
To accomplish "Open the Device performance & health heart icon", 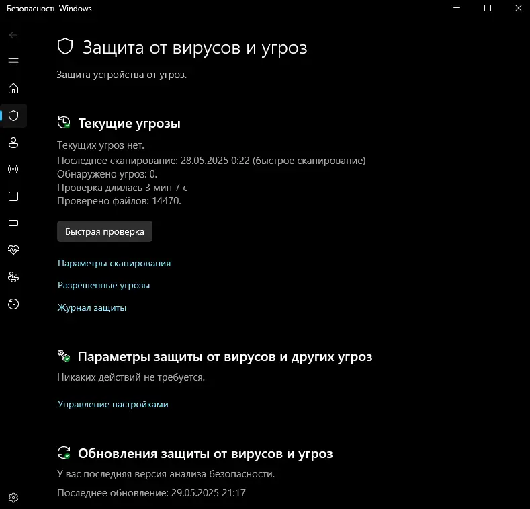I will 13,250.
